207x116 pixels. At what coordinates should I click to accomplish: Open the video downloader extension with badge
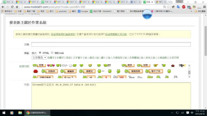[189, 7]
